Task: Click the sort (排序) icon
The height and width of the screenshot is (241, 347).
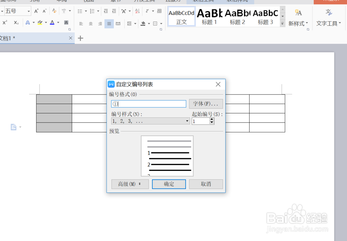Action: coord(137,11)
